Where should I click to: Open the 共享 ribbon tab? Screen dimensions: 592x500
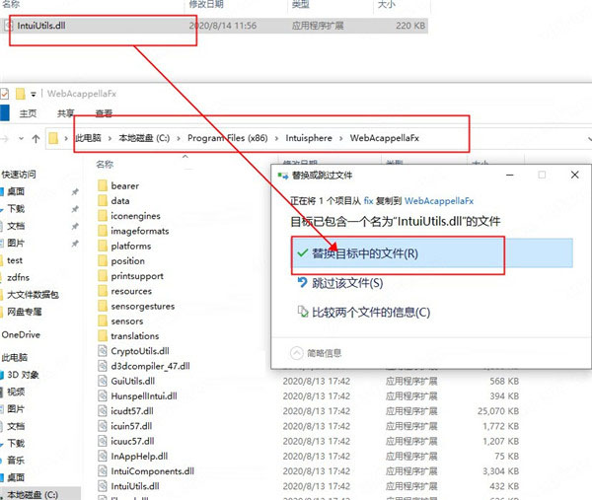(x=65, y=113)
